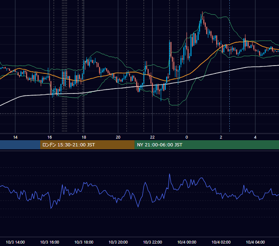Image resolution: width=279 pixels, height=246 pixels.
Task: Click the 2 hour label on chart axis
Action: 221,137
